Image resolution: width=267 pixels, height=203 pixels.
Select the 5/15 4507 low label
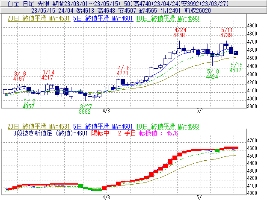236,68
